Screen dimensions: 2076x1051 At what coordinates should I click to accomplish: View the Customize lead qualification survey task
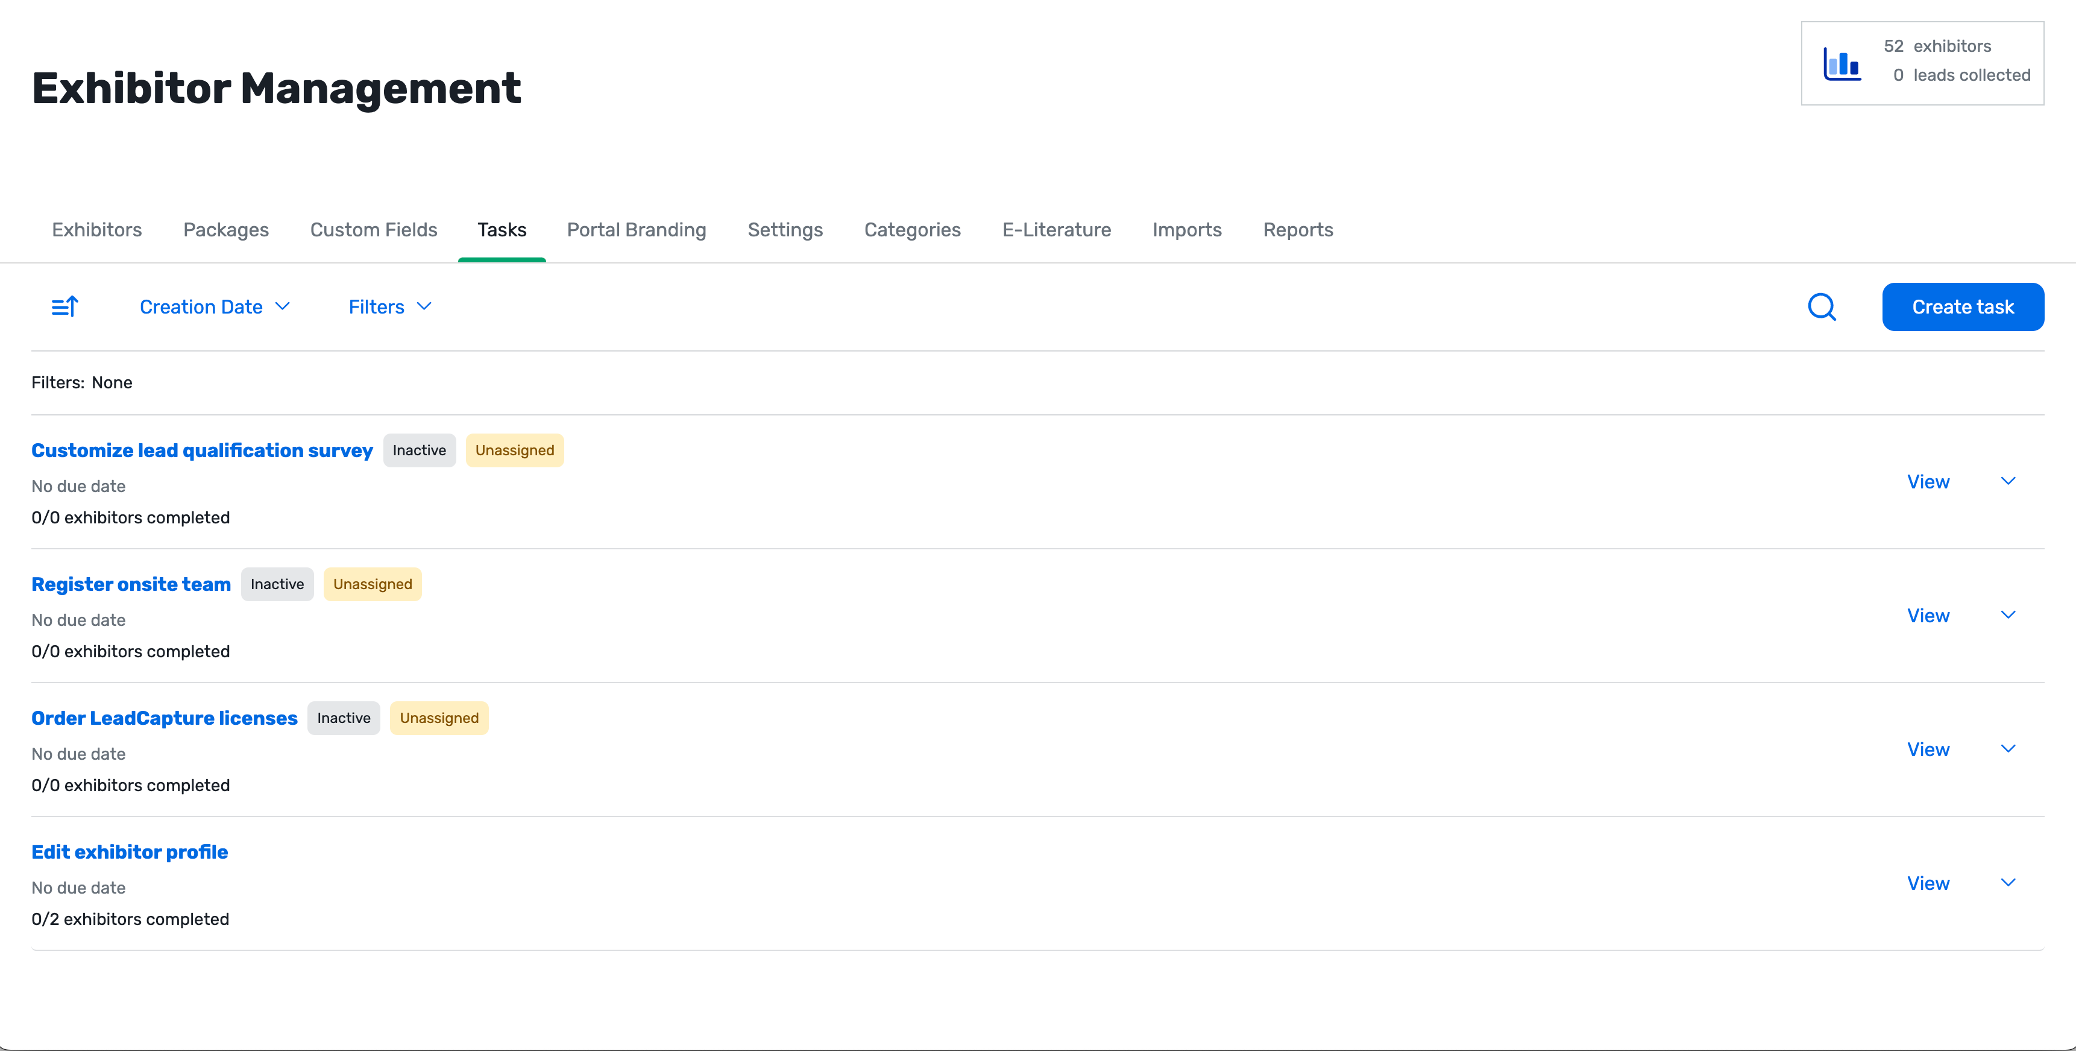pos(1928,482)
